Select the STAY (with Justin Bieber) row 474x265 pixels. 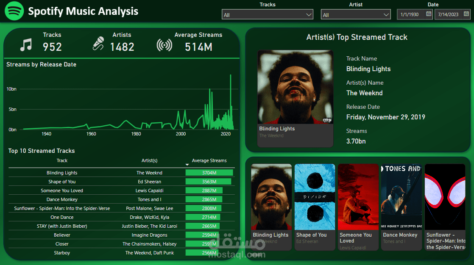point(122,226)
